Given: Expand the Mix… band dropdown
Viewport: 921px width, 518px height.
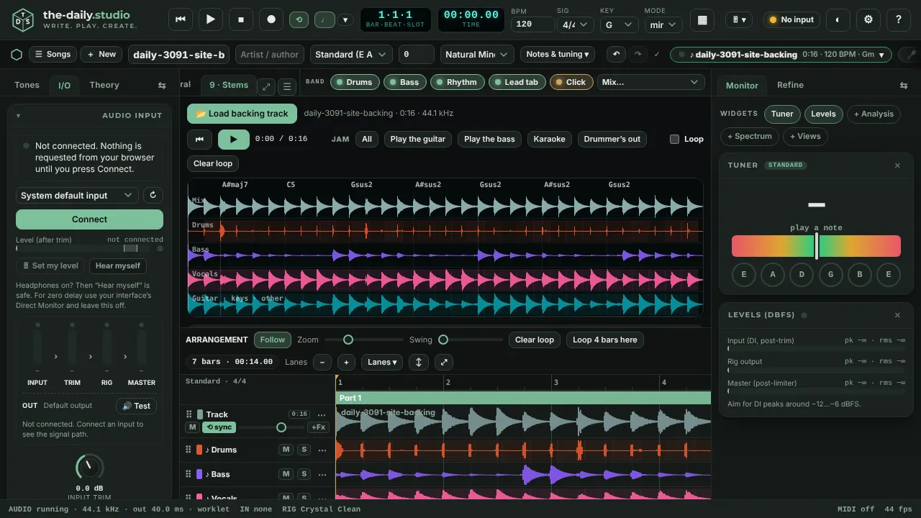Looking at the screenshot, I should [x=650, y=82].
